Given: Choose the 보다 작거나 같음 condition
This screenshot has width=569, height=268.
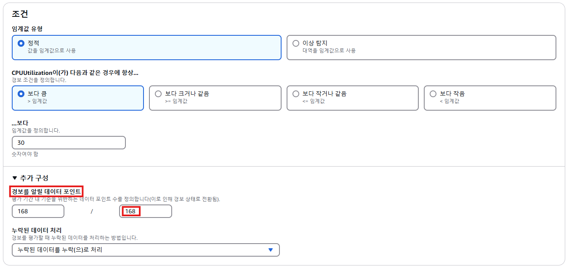Looking at the screenshot, I should (296, 94).
